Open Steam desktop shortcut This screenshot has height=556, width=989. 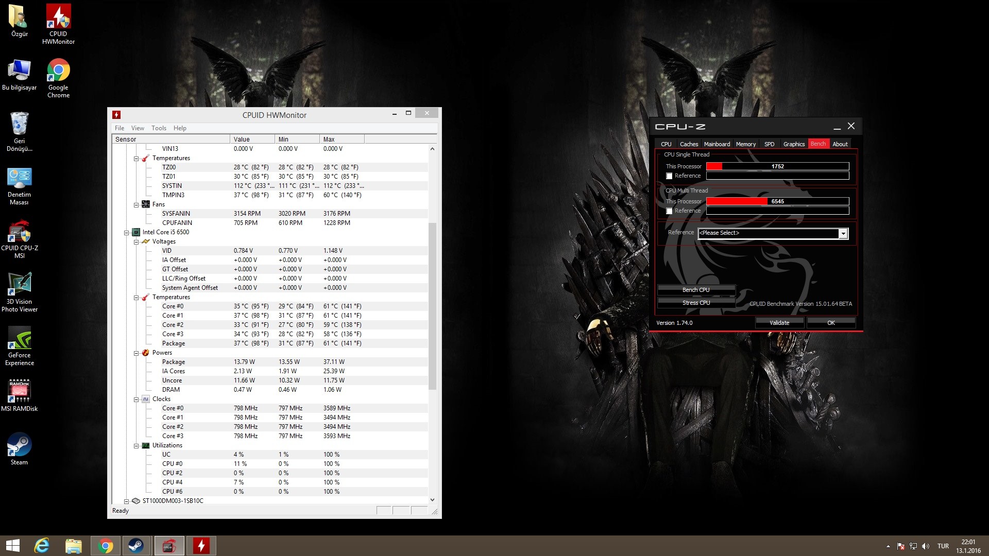point(19,449)
